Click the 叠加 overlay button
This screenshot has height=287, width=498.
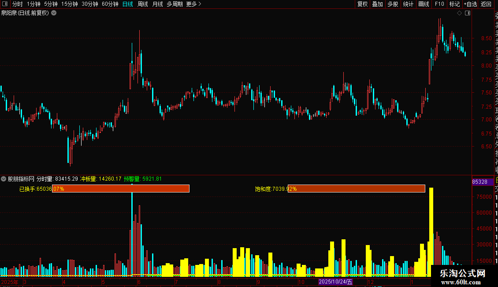378,4
